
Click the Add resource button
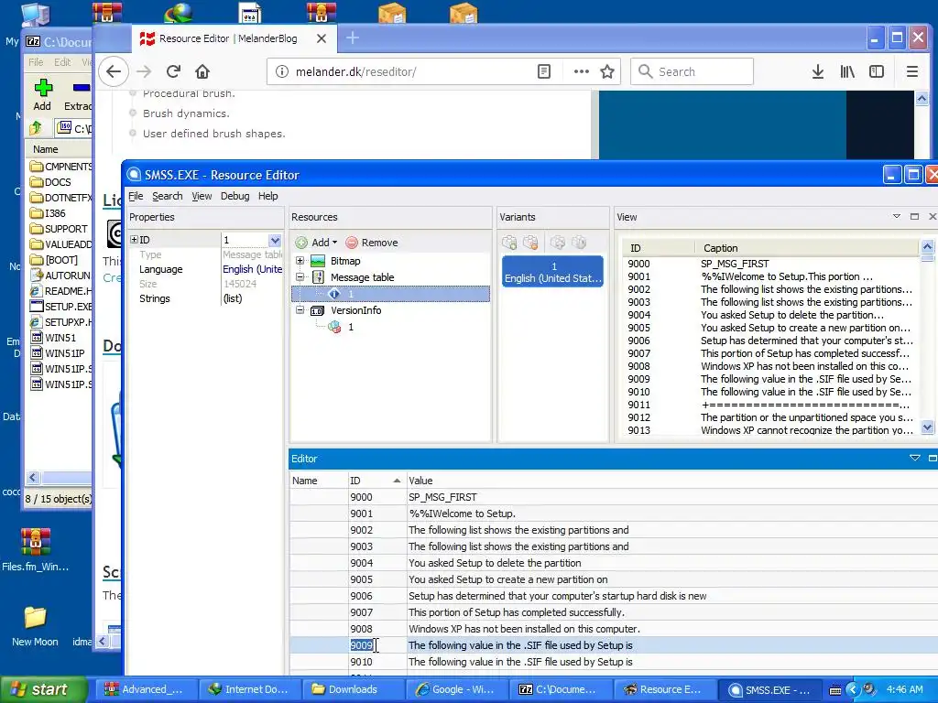click(316, 243)
